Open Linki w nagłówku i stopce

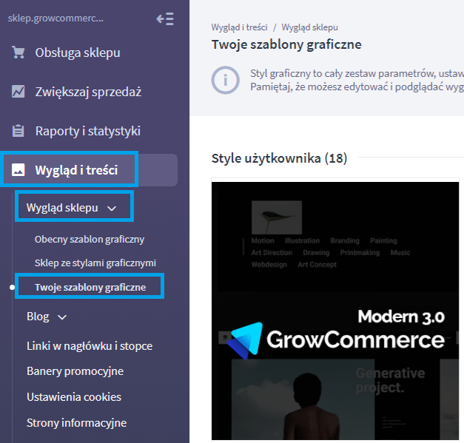pos(90,345)
